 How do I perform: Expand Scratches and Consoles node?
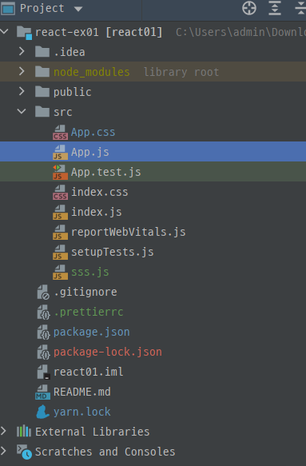(3, 451)
